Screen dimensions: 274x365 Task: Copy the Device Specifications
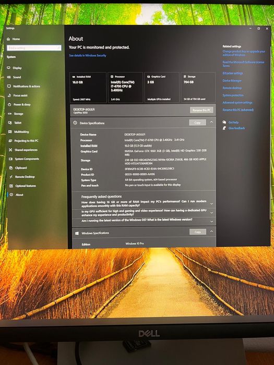pos(198,123)
